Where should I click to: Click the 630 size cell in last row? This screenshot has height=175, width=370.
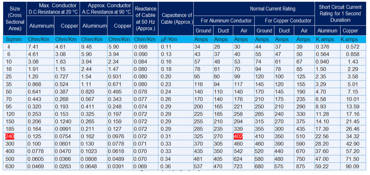(x=10, y=166)
